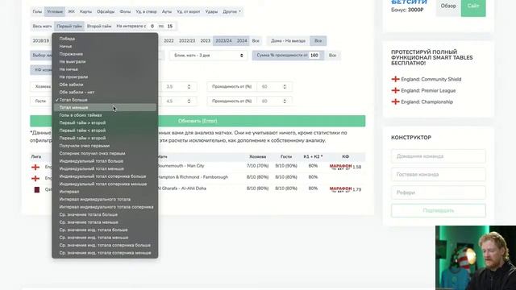Viewport: 516px width, 290px height.
Task: Switch to the Уд. от ворот tab
Action: pyautogui.click(x=188, y=11)
